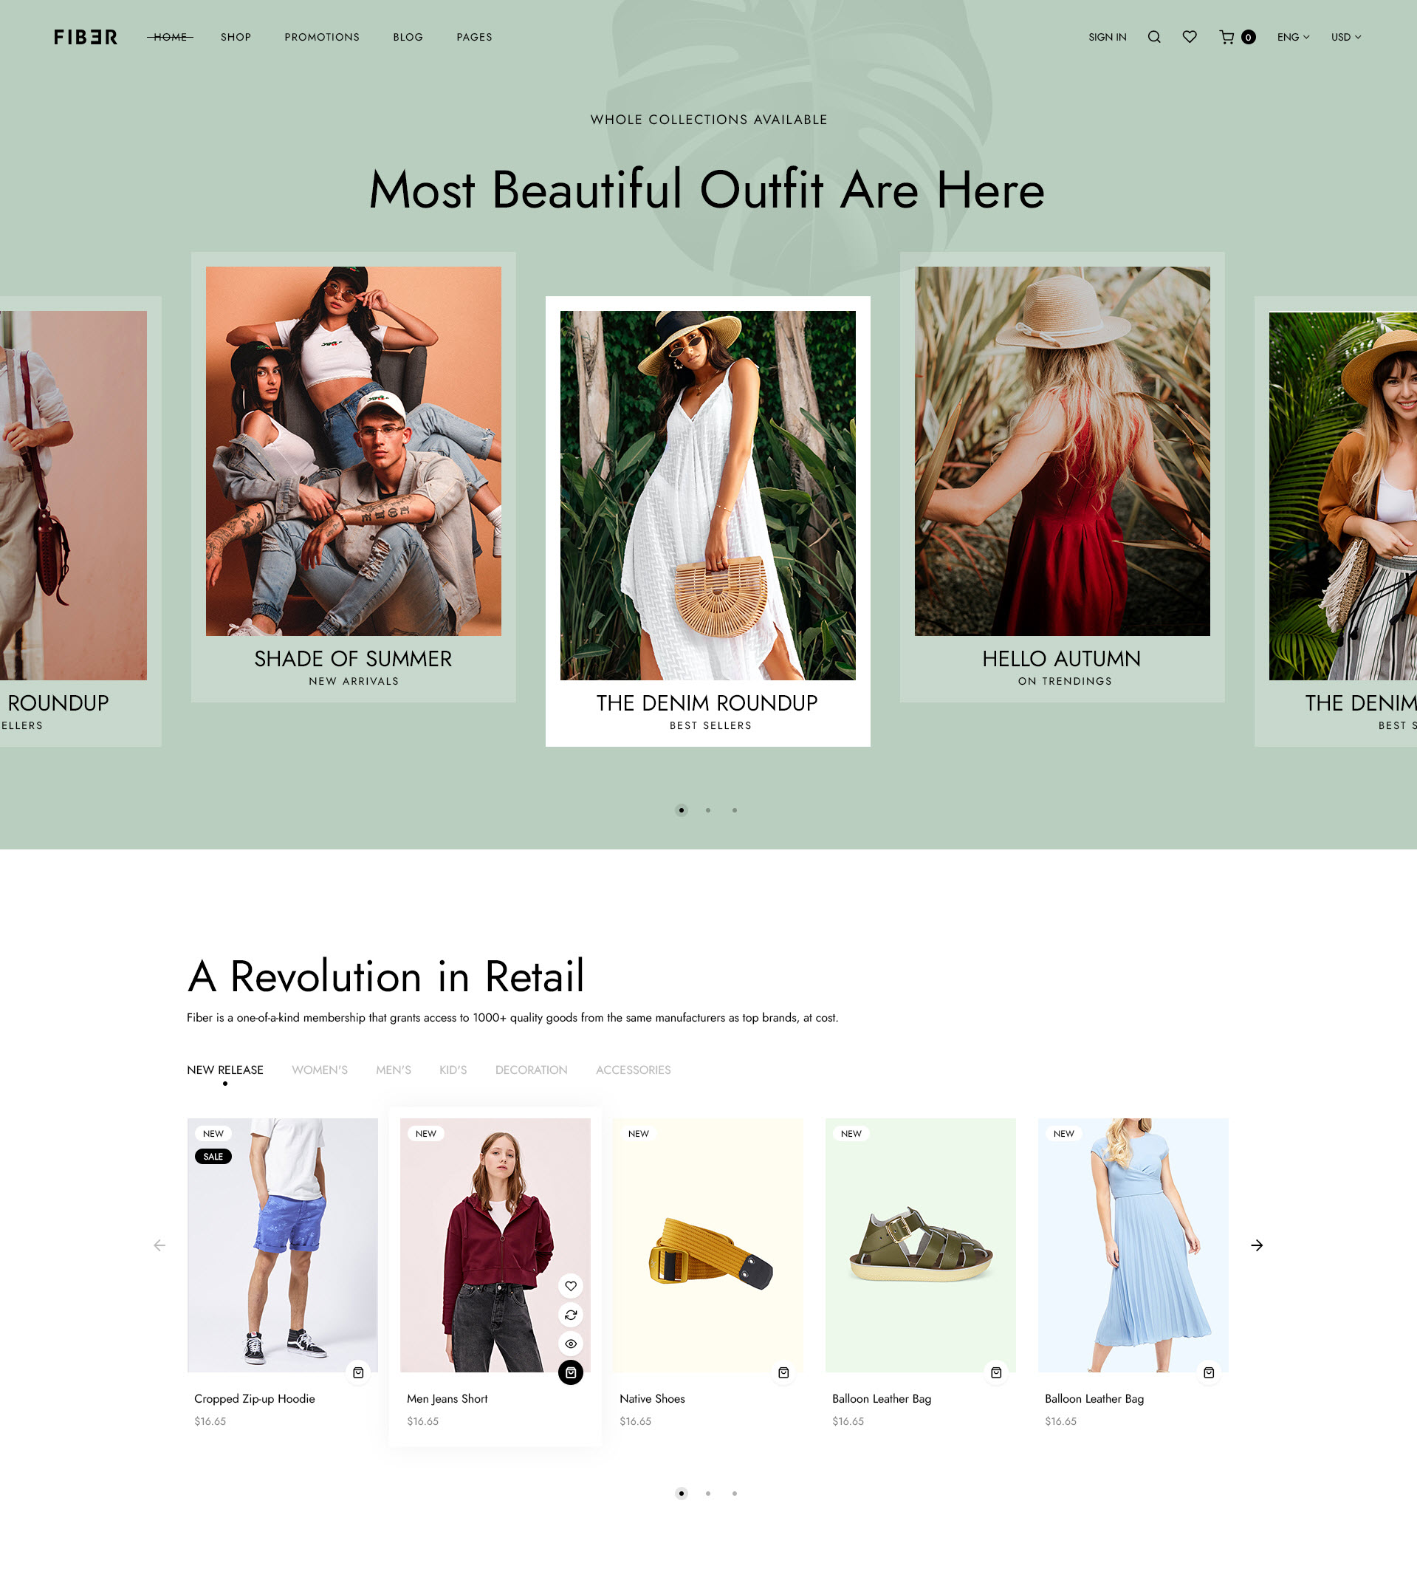Open the Balloon Leather Bag sandal product title
Viewport: 1417px width, 1577px height.
click(x=882, y=1399)
